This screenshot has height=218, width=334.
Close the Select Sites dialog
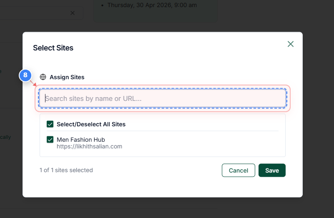[x=291, y=44]
